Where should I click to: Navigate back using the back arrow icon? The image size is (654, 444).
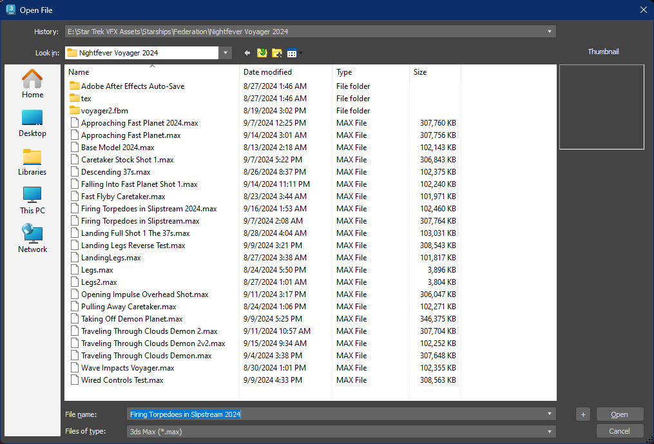tap(247, 52)
